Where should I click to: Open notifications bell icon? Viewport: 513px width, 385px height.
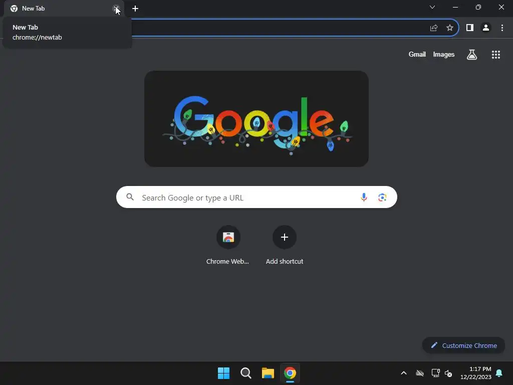[x=499, y=373]
